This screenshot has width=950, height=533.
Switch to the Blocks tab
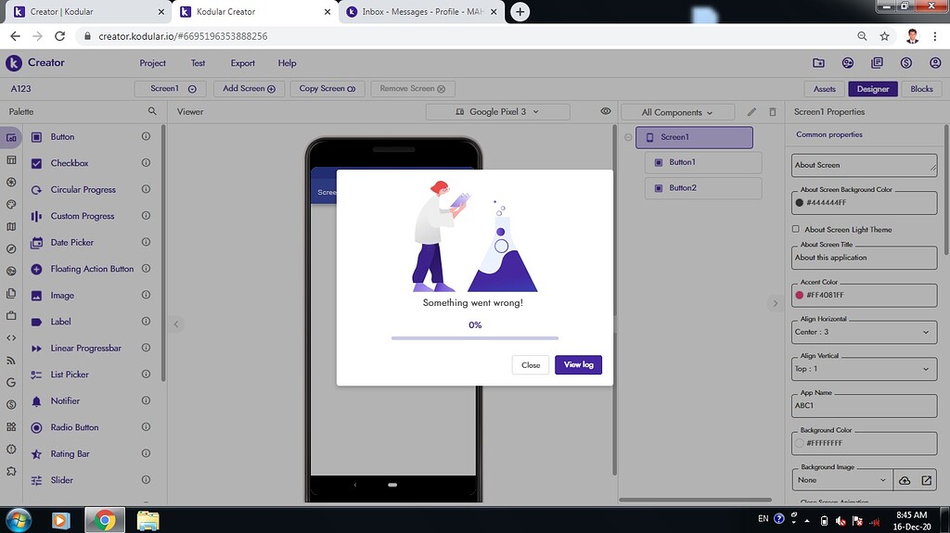[921, 89]
